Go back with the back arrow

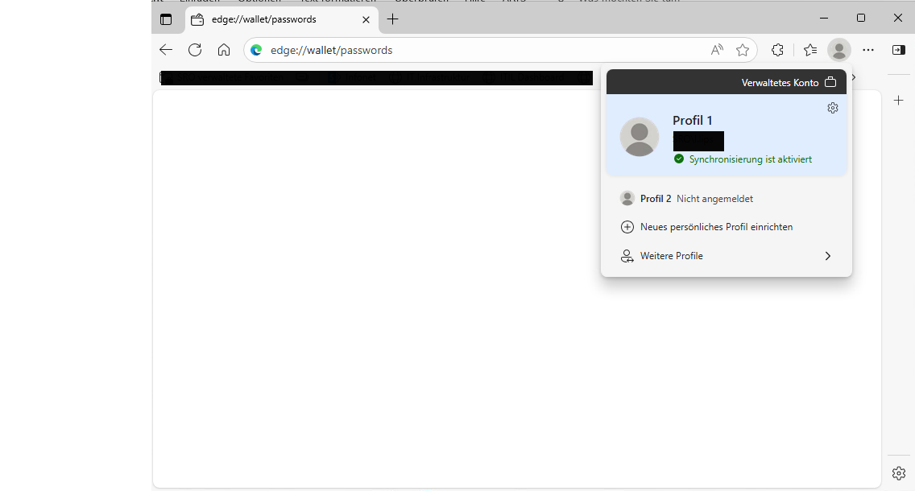[166, 50]
